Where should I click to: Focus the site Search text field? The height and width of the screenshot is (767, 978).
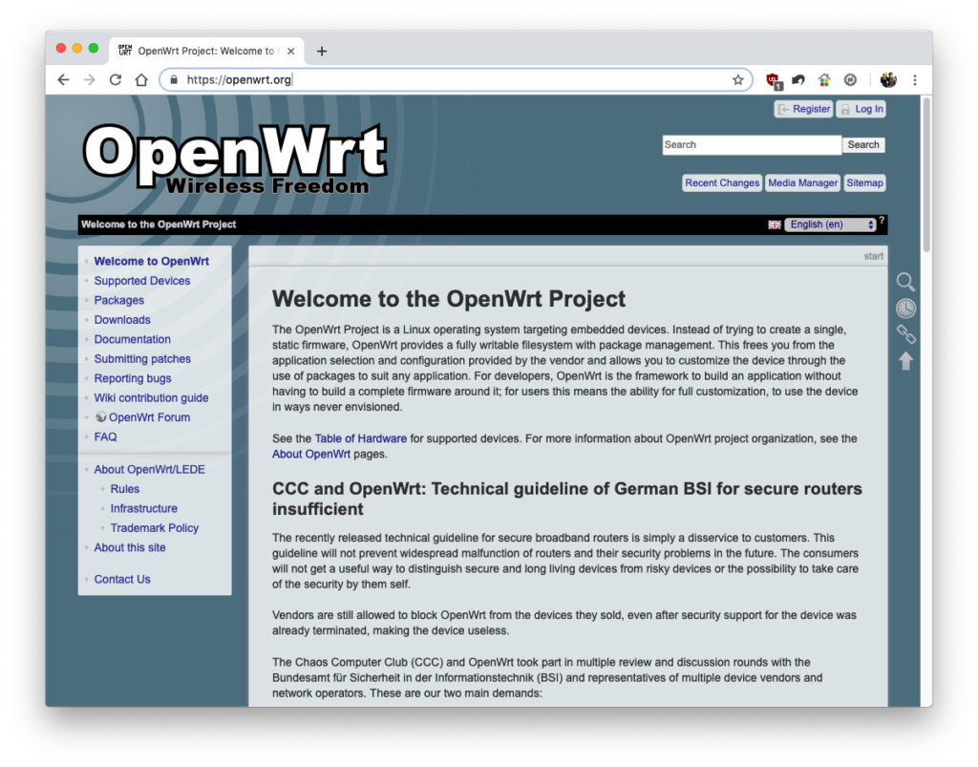pyautogui.click(x=752, y=144)
